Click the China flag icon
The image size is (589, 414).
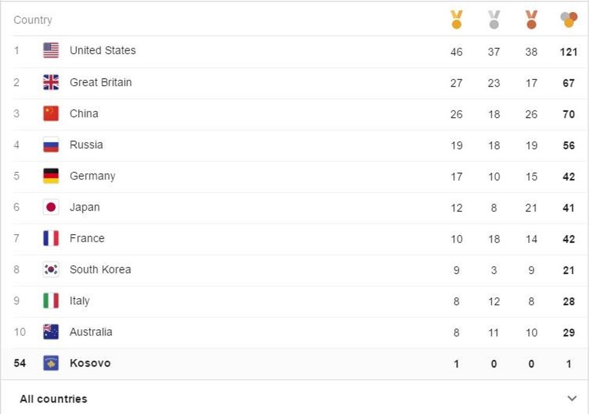pos(51,114)
